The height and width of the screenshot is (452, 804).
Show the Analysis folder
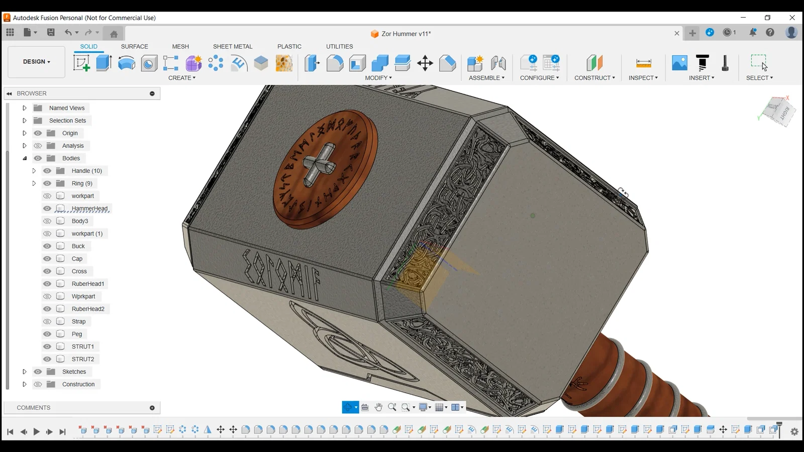pos(38,146)
